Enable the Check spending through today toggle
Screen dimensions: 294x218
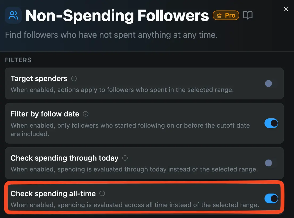tap(268, 163)
